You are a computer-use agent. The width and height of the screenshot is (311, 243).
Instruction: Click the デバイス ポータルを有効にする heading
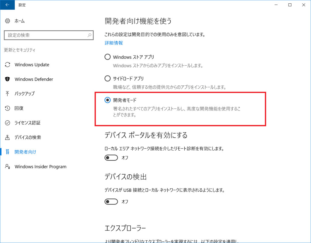tap(146, 135)
